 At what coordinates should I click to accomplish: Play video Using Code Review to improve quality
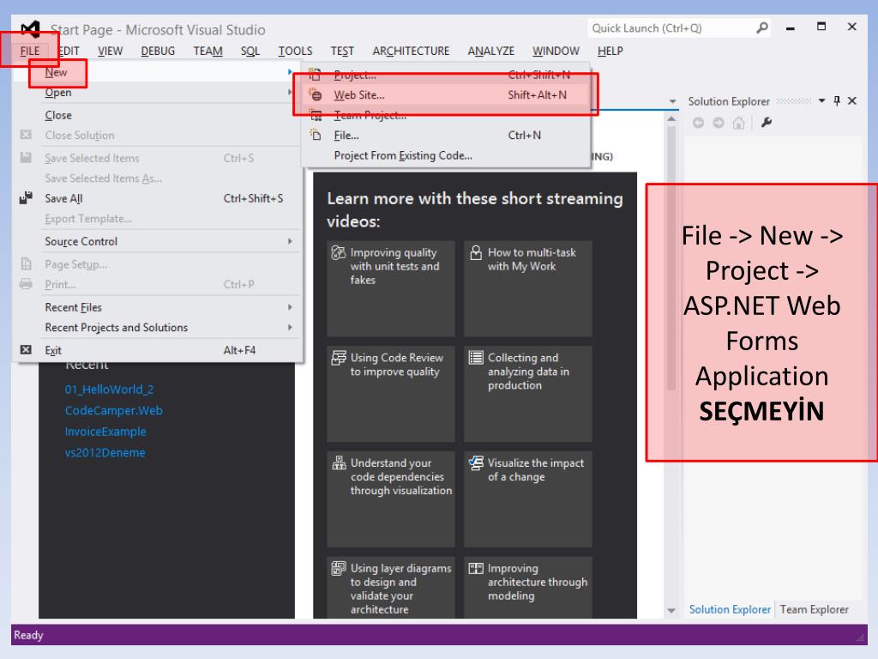[x=391, y=394]
